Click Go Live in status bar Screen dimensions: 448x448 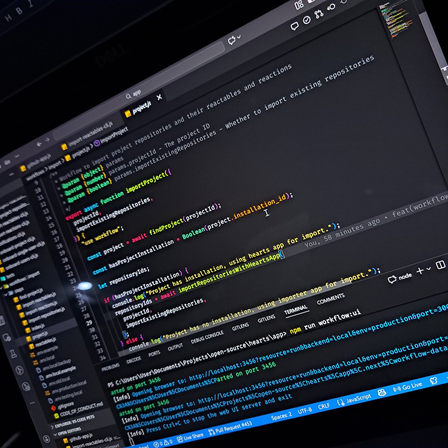[x=408, y=387]
